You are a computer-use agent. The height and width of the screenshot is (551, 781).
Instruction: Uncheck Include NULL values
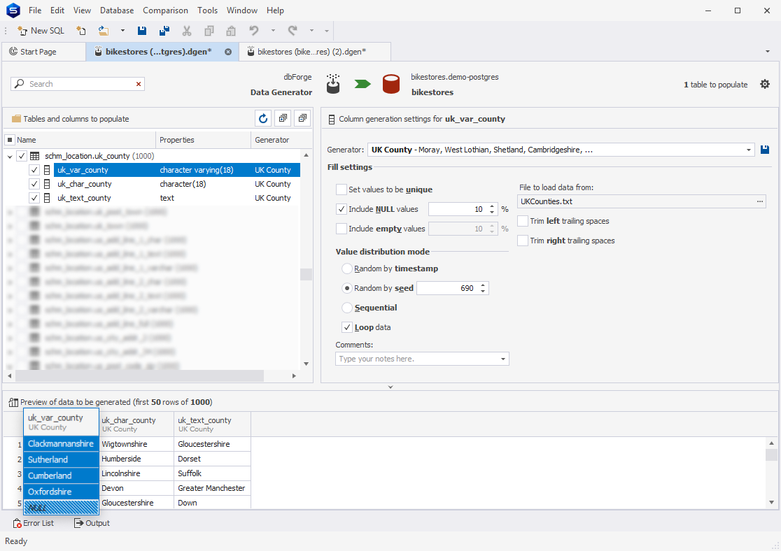click(x=342, y=209)
